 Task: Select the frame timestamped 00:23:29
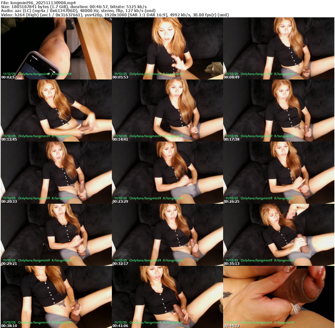coord(167,173)
